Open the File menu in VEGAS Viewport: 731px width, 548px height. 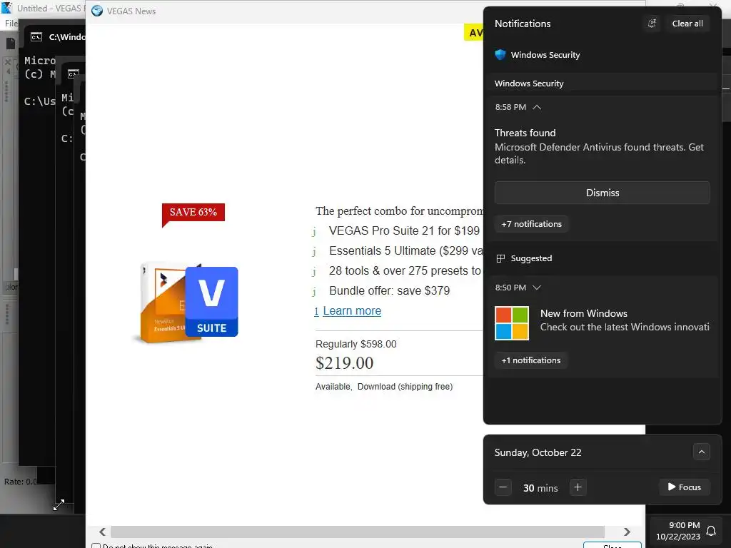point(11,24)
